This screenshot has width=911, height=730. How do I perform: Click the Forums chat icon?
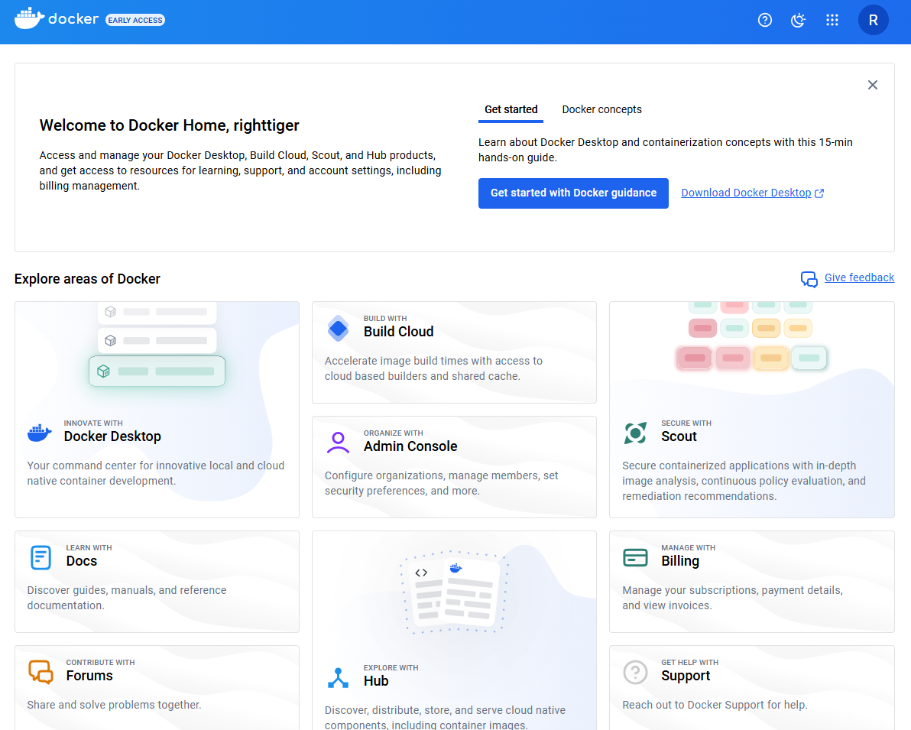pos(41,672)
